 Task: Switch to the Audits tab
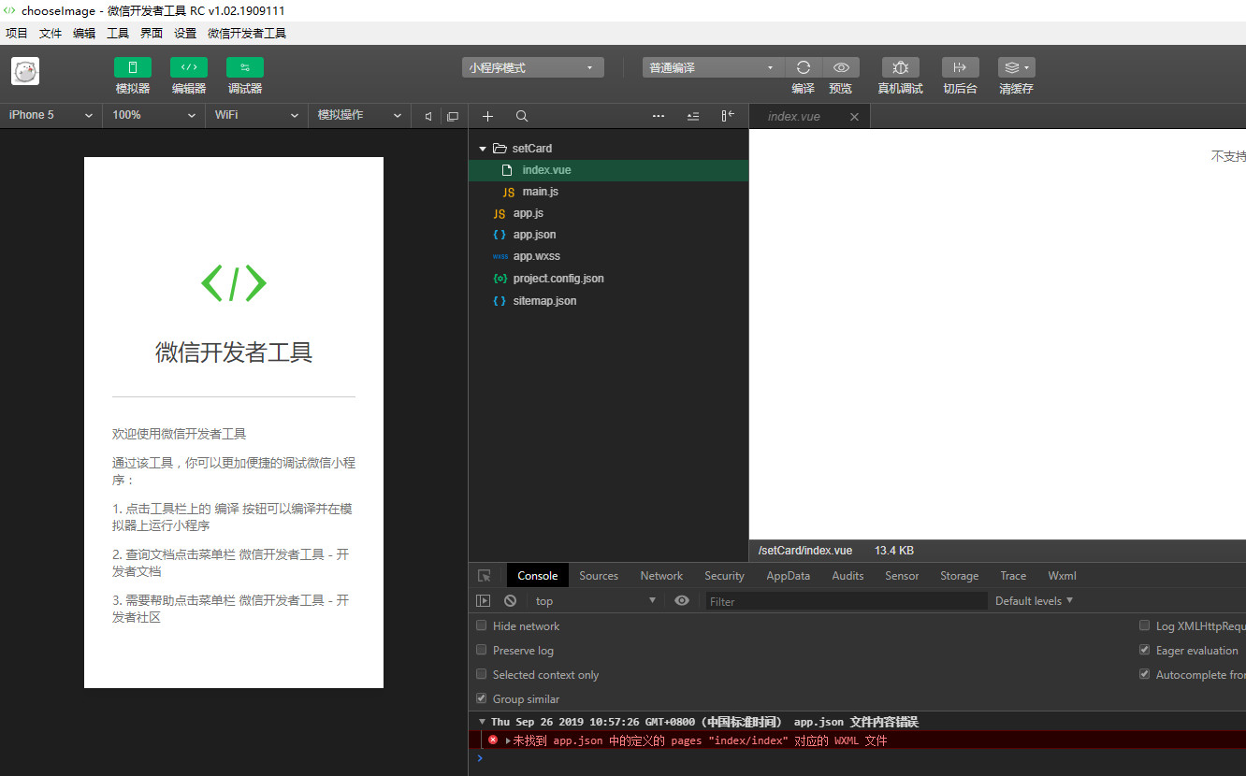tap(848, 576)
